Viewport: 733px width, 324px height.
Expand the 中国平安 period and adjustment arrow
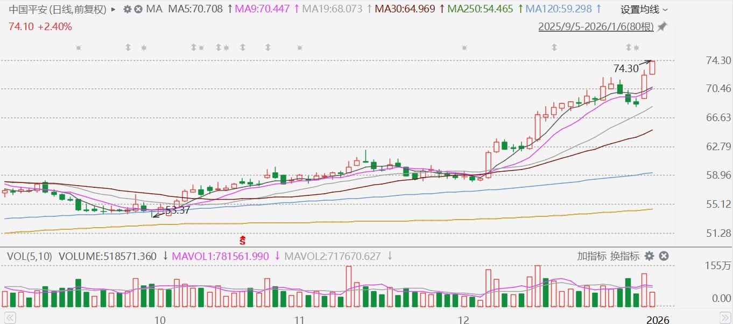tap(112, 9)
